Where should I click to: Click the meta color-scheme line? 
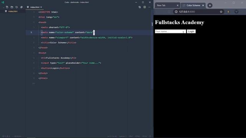[68, 32]
